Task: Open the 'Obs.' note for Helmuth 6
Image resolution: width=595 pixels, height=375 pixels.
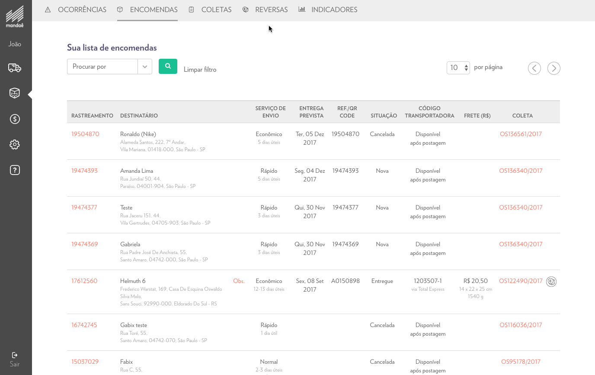Action: click(x=239, y=281)
